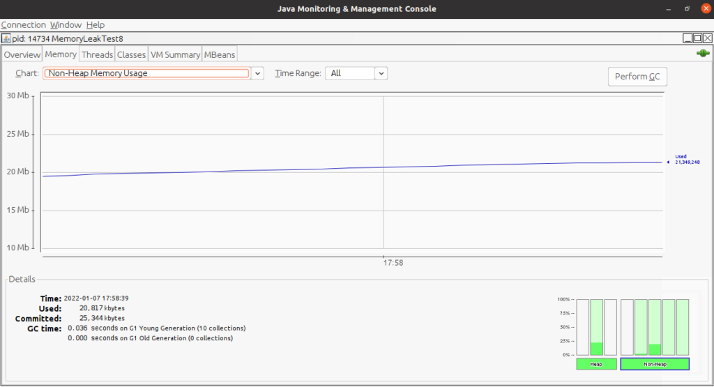Select the partially filled Heap pool bar
714x387 pixels.
coord(596,327)
